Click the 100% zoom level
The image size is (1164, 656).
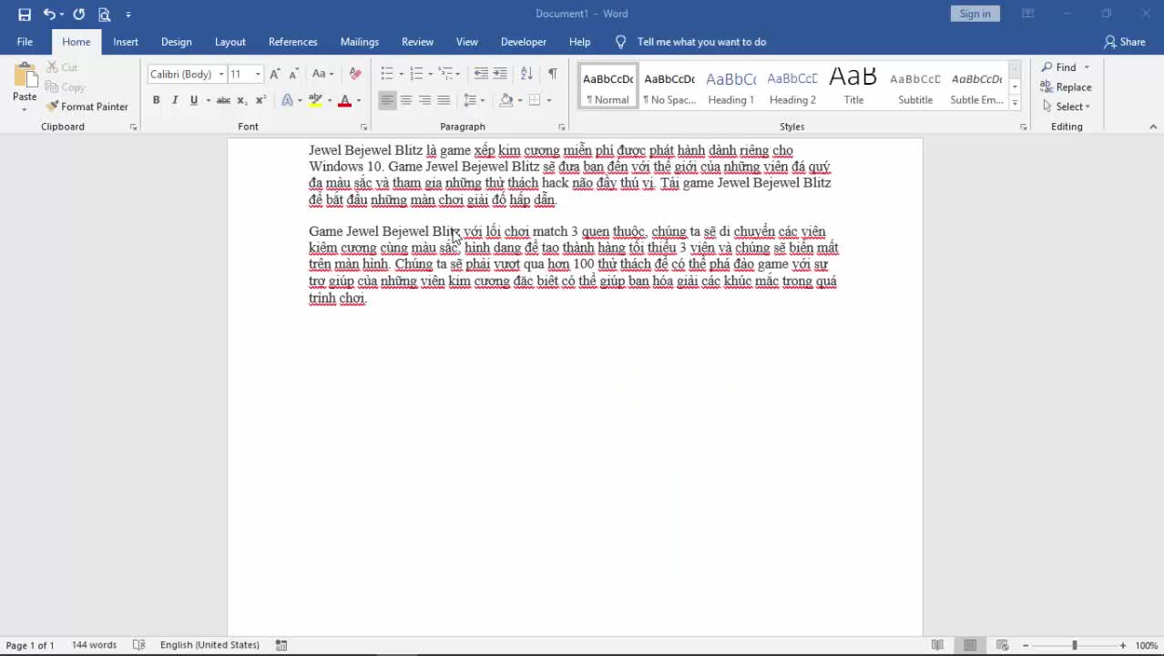point(1147,645)
